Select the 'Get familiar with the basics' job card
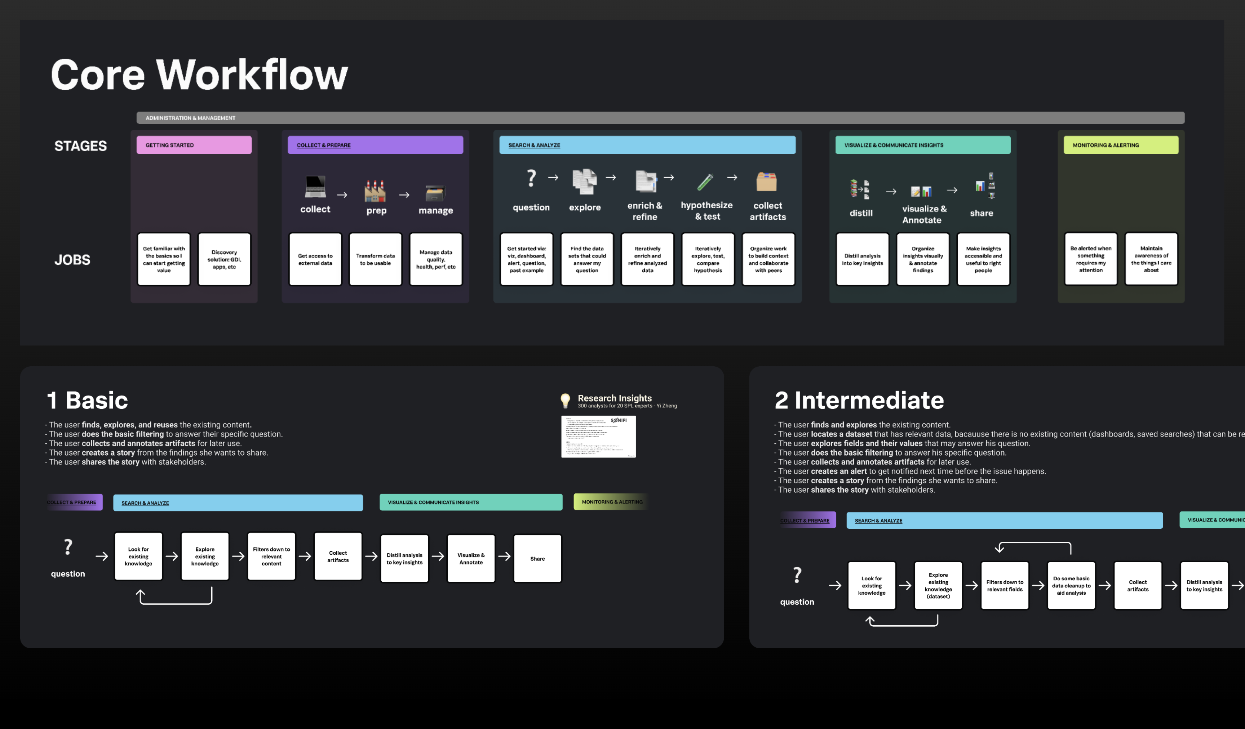 [164, 260]
